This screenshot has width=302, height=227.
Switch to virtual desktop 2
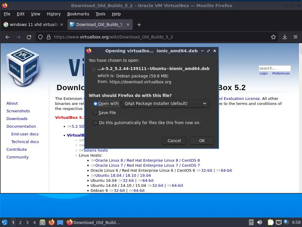[x=20, y=223]
